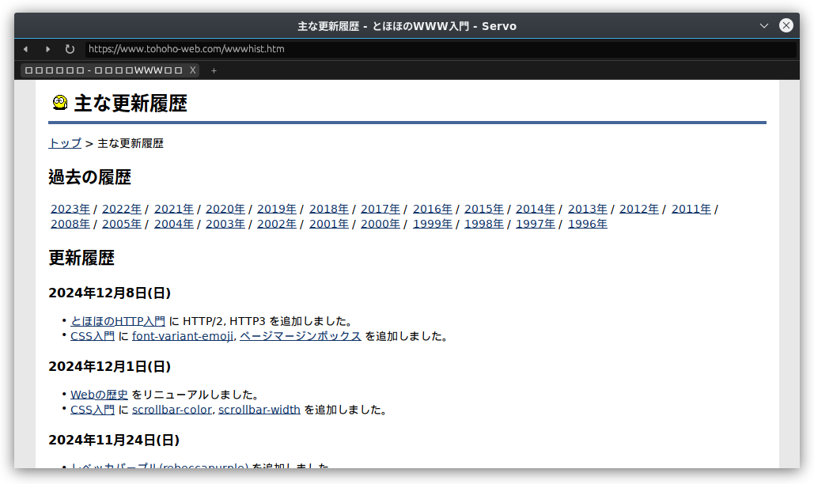Open the 2011年 history link
814x484 pixels.
pos(691,209)
